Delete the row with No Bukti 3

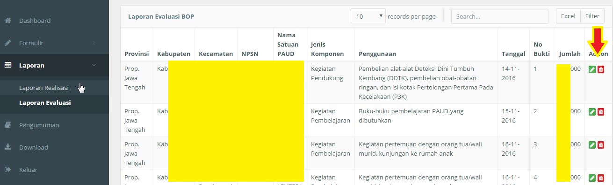click(x=601, y=145)
